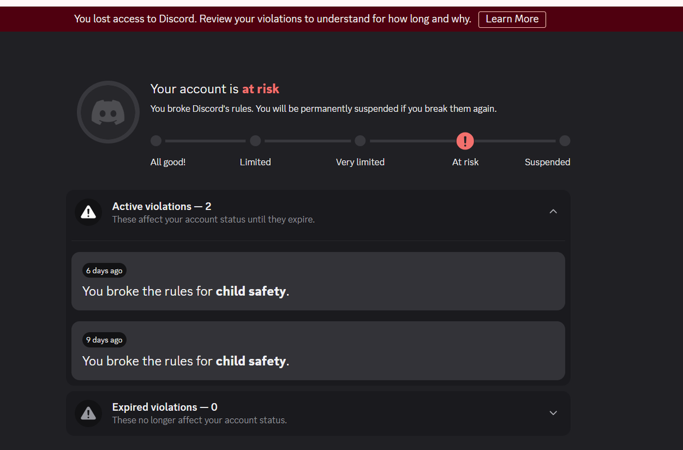Viewport: 683px width, 450px height.
Task: Expand the Expired violations section chevron
Action: pyautogui.click(x=553, y=413)
